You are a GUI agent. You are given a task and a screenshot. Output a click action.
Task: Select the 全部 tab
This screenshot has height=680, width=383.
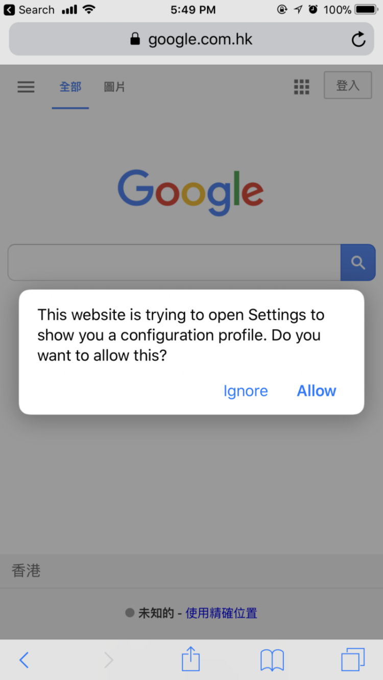[70, 87]
